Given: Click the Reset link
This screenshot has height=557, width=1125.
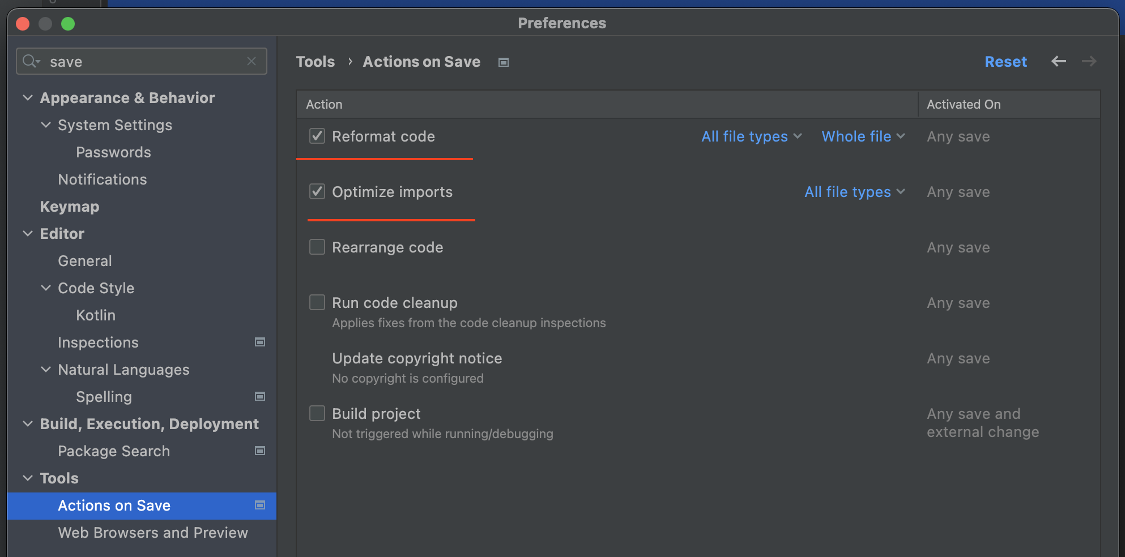Looking at the screenshot, I should pos(1006,61).
